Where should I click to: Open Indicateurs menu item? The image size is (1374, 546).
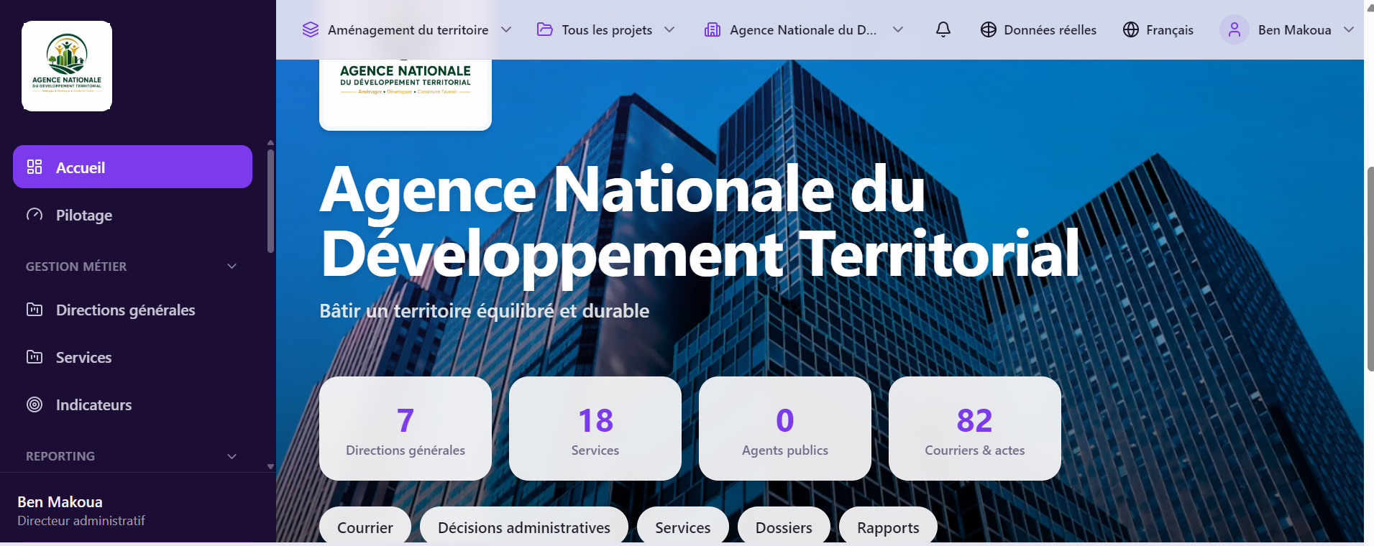(132, 404)
